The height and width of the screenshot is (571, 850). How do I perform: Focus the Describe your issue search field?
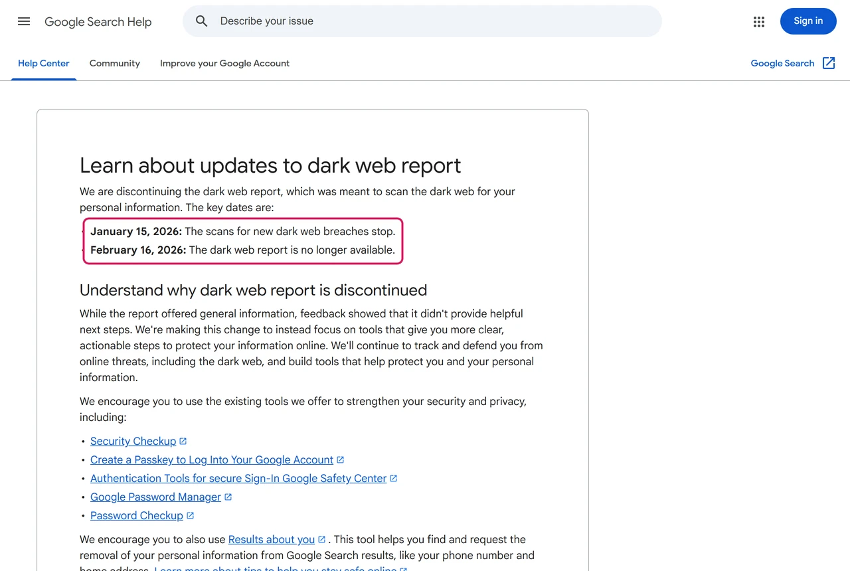[422, 21]
